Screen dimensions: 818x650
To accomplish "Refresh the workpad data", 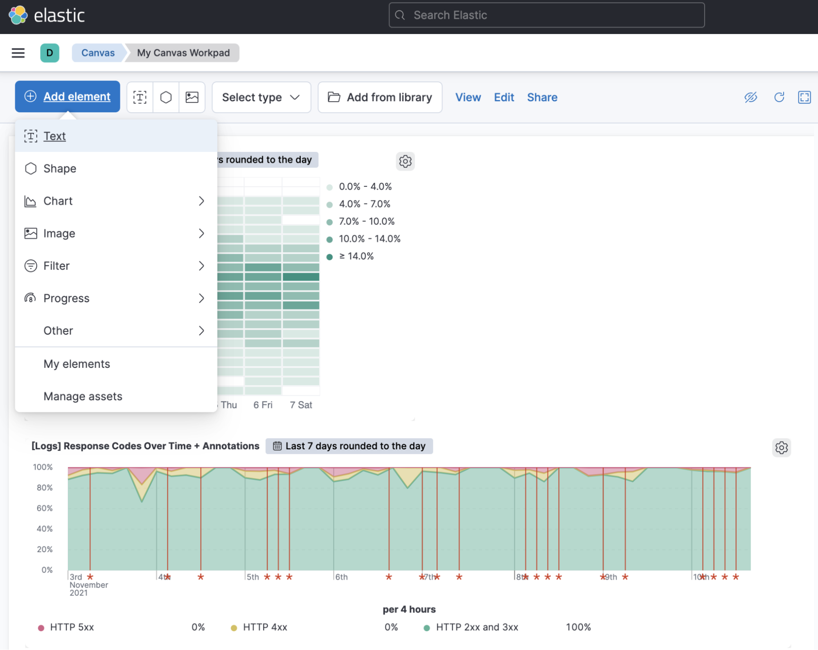I will coord(779,97).
